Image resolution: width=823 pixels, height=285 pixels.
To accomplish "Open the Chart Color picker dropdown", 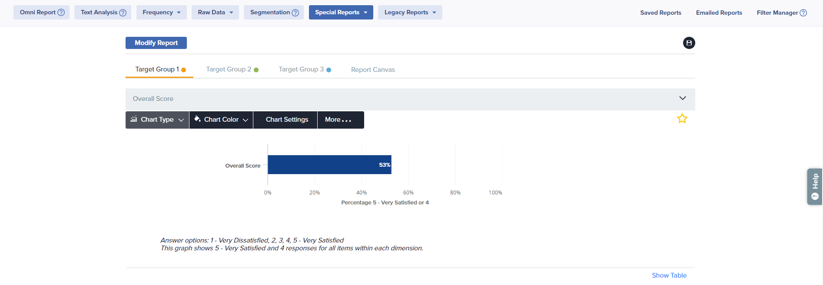I will [x=221, y=120].
